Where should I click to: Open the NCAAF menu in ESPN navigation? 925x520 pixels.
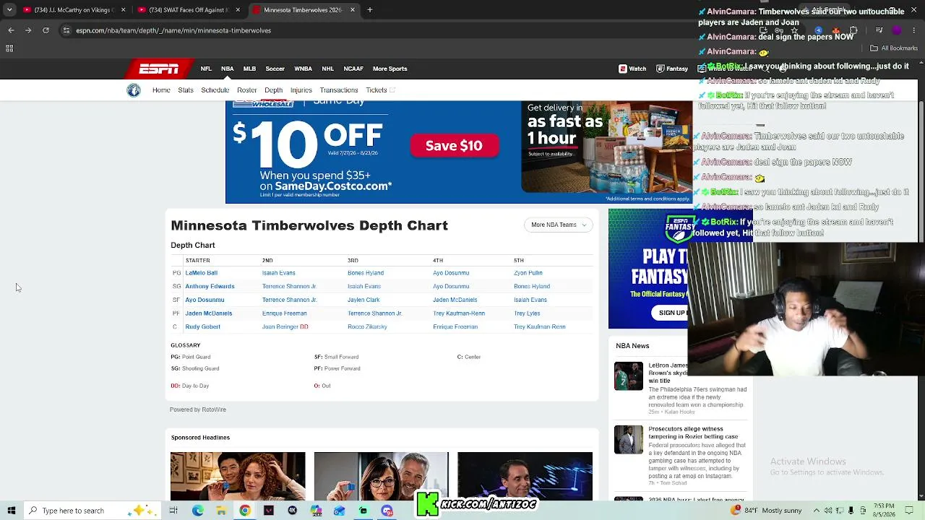pyautogui.click(x=353, y=69)
